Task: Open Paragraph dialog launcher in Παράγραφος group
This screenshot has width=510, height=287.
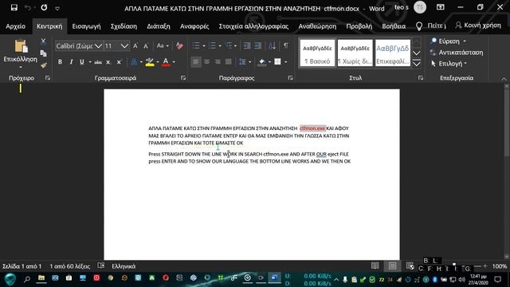Action: point(290,78)
